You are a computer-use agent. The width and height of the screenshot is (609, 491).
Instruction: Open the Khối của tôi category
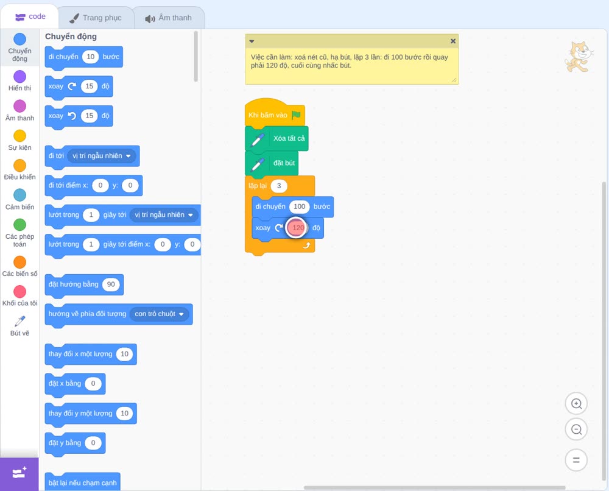20,296
